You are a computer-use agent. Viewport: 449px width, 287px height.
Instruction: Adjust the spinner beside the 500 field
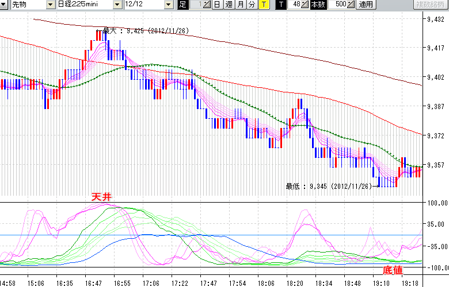352,5
